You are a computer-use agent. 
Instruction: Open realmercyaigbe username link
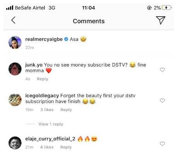[x=44, y=39]
